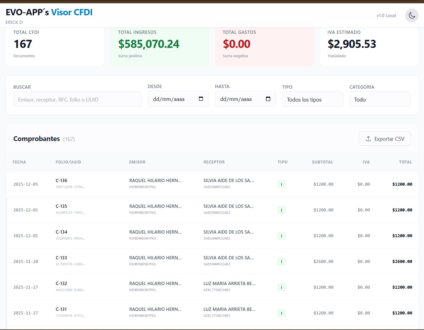
Task: Click the TOTAL column header
Action: point(405,162)
